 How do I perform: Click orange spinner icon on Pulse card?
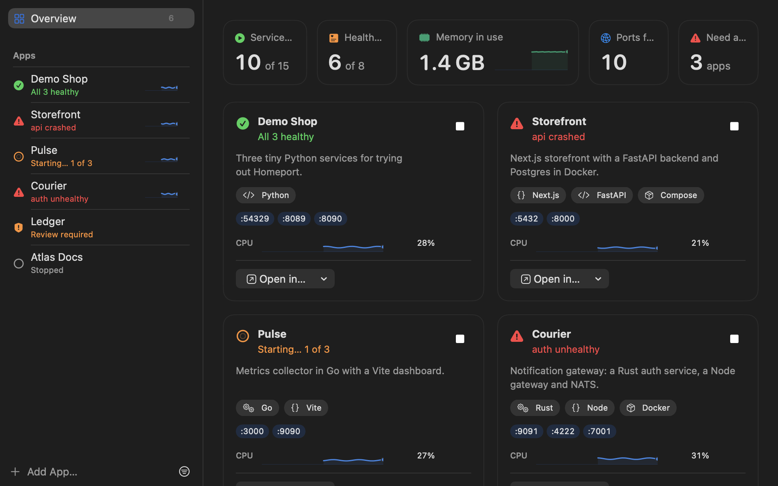[x=243, y=336]
